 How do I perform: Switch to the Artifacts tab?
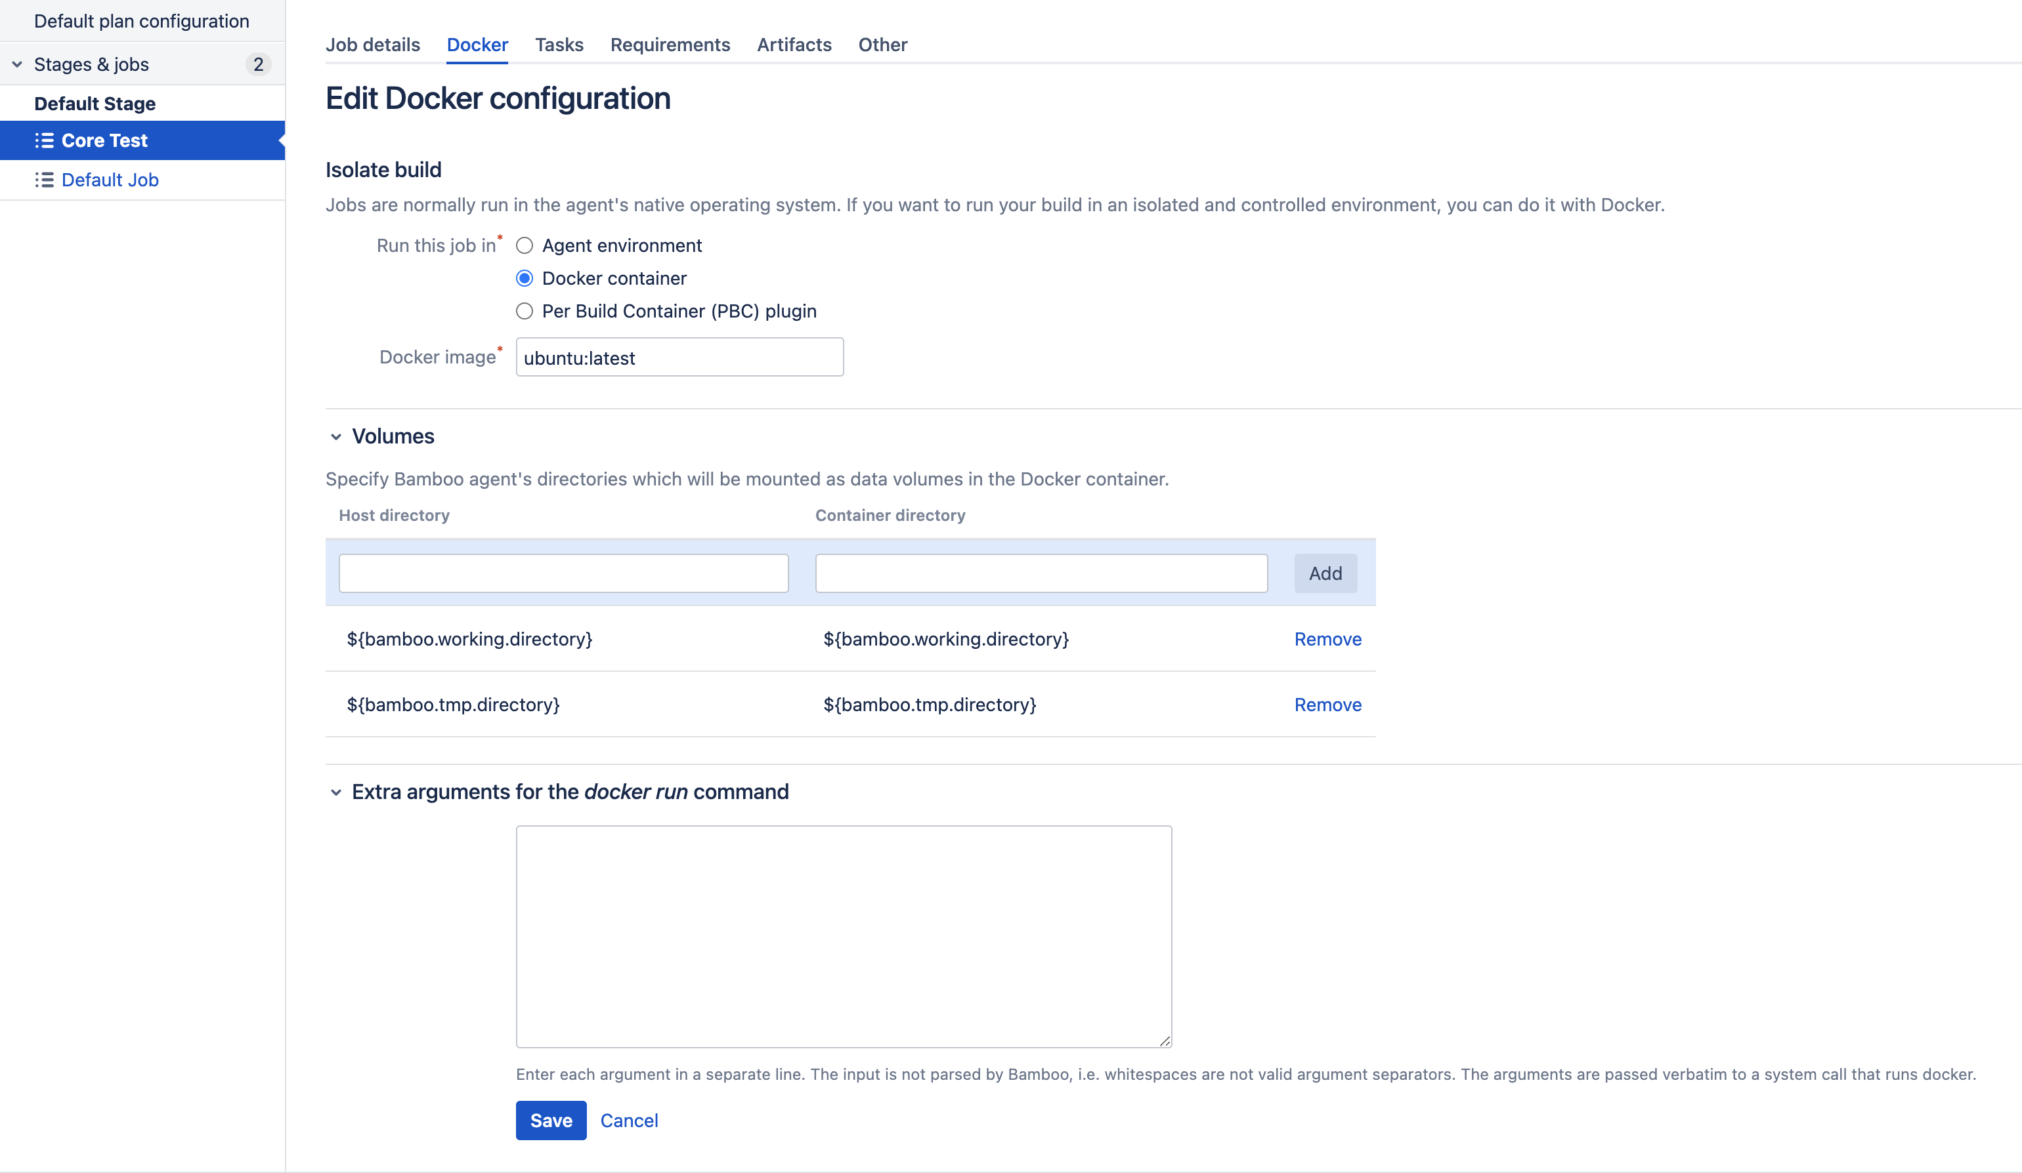coord(794,43)
